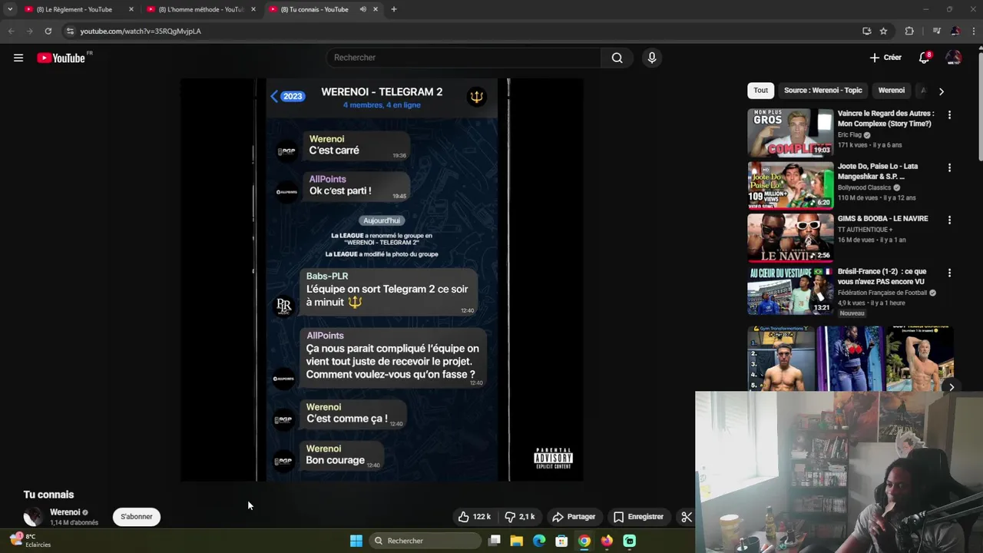Open options menu for GIMS & BOOBA video
983x553 pixels.
tap(949, 220)
